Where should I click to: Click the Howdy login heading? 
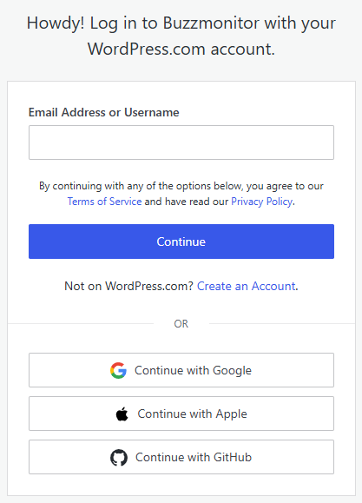pos(181,36)
